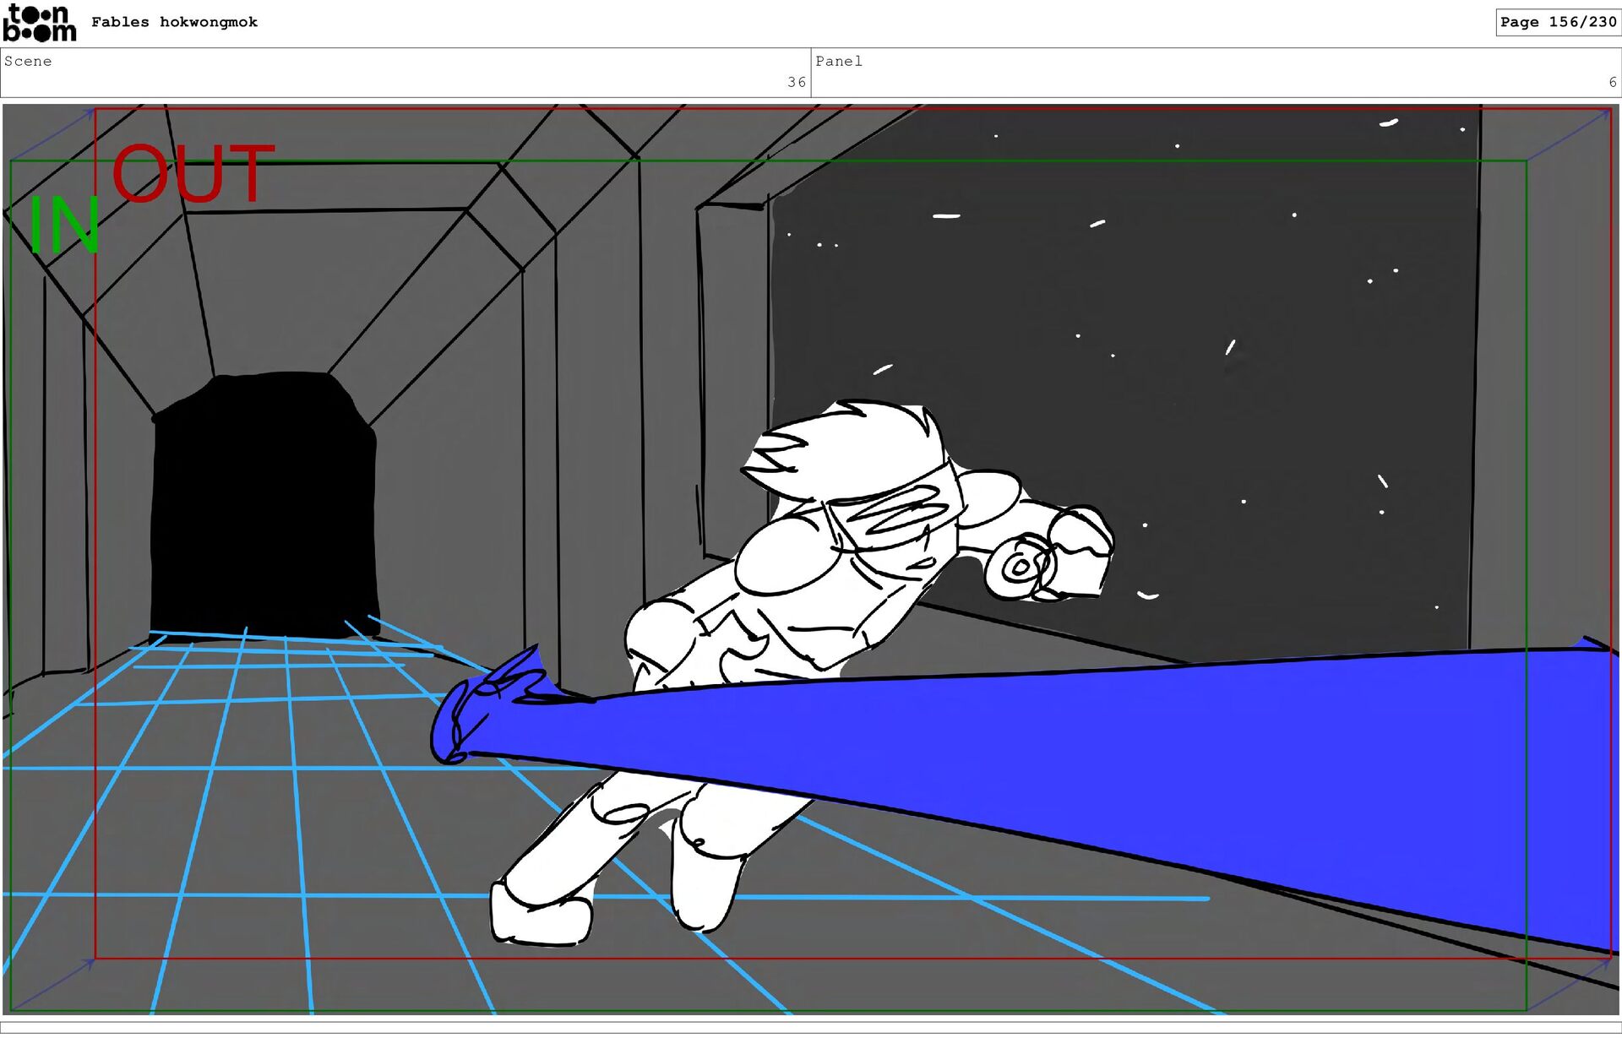Click the Panel header label
This screenshot has height=1049, width=1622.
pyautogui.click(x=838, y=61)
